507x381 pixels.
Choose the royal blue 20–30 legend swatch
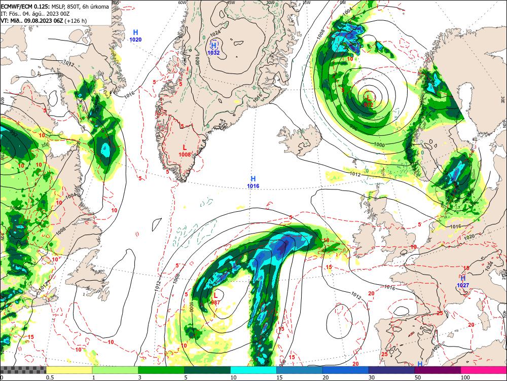(x=346, y=370)
